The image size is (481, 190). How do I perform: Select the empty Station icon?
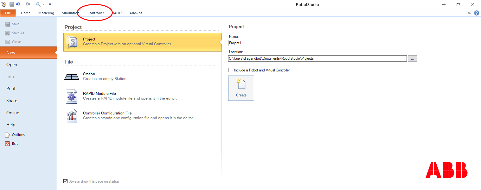tap(71, 77)
